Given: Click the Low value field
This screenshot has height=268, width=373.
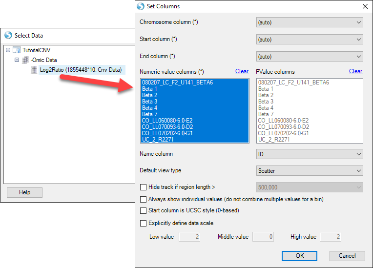Looking at the screenshot, I should click(189, 237).
